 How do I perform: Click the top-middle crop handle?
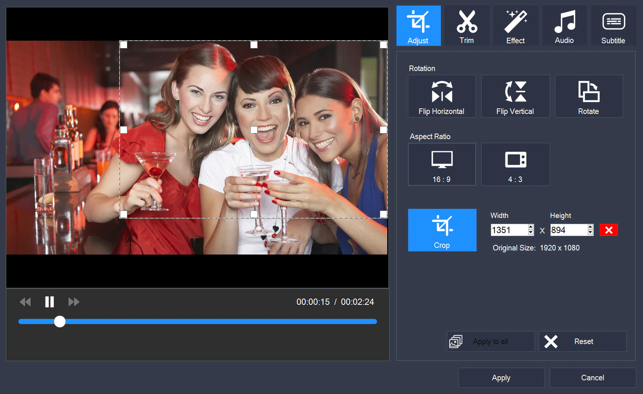(254, 45)
